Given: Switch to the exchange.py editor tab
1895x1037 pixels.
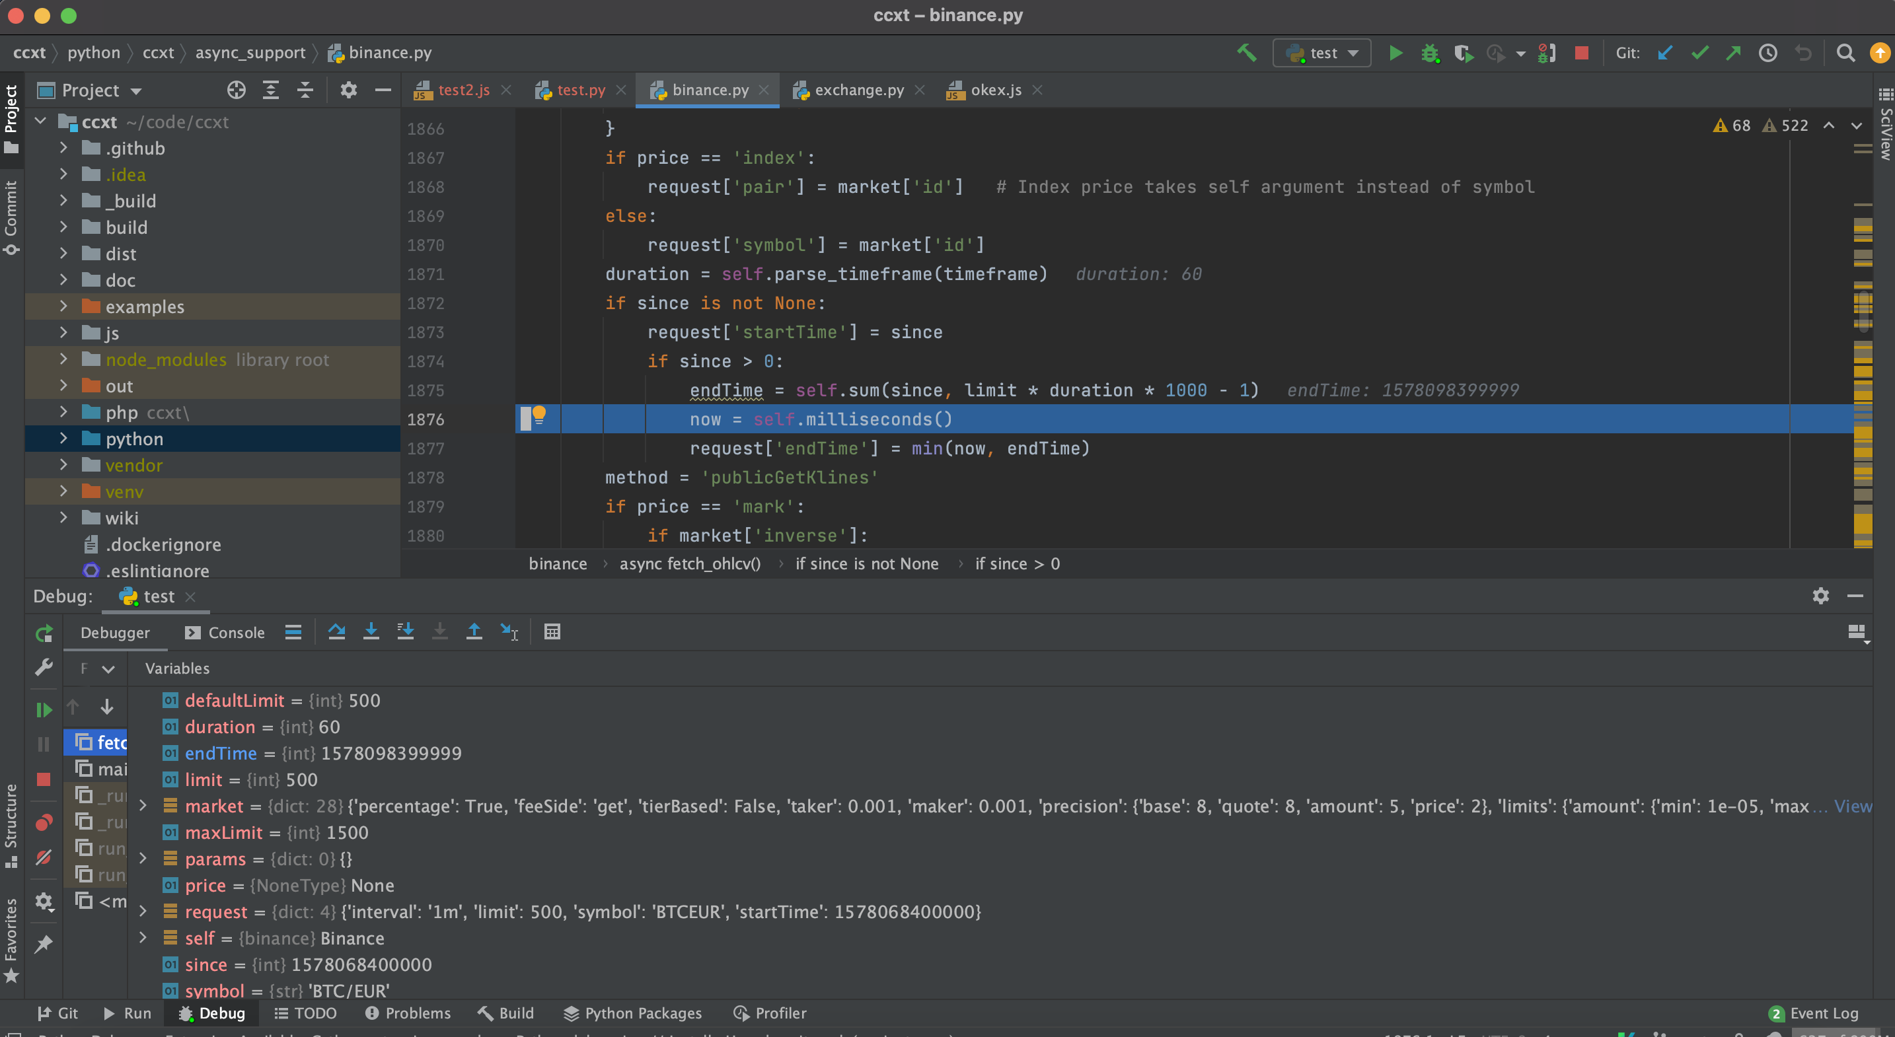Looking at the screenshot, I should 858,90.
